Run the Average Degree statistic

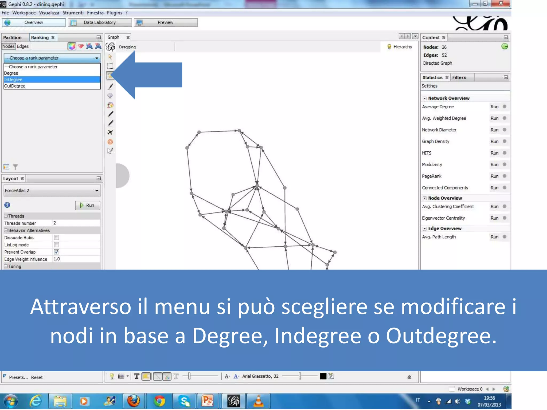pos(494,107)
